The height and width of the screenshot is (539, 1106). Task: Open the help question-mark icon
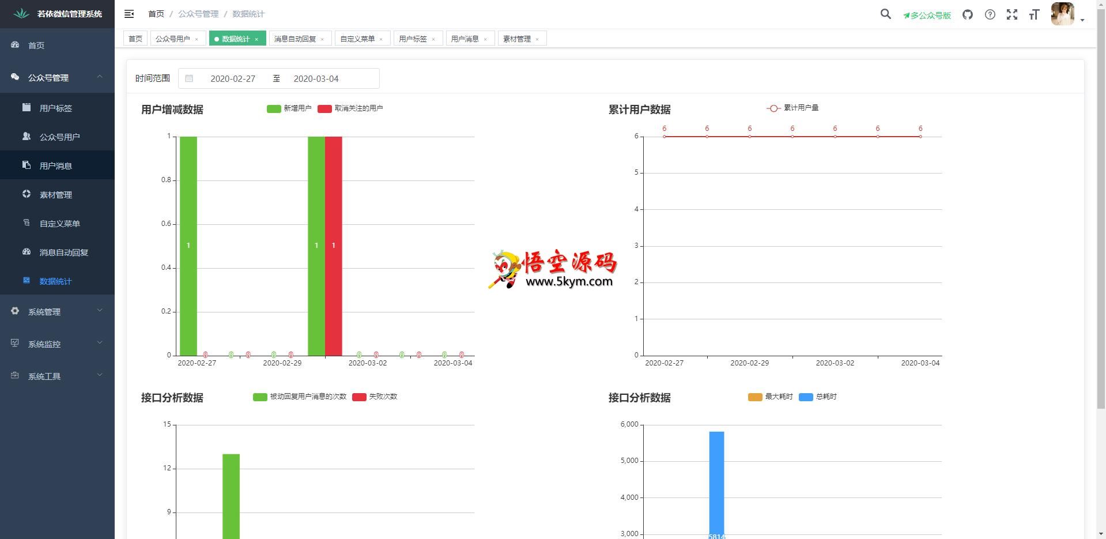(x=990, y=14)
